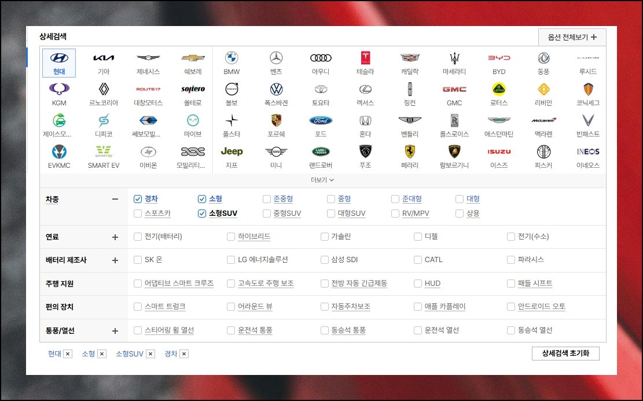Click the 안드로이드 오토 label
The height and width of the screenshot is (401, 643).
point(542,307)
